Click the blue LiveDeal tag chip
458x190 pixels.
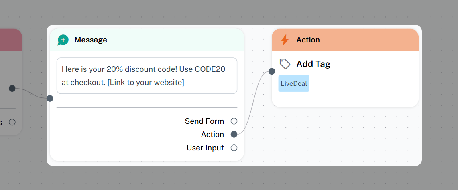pos(294,83)
